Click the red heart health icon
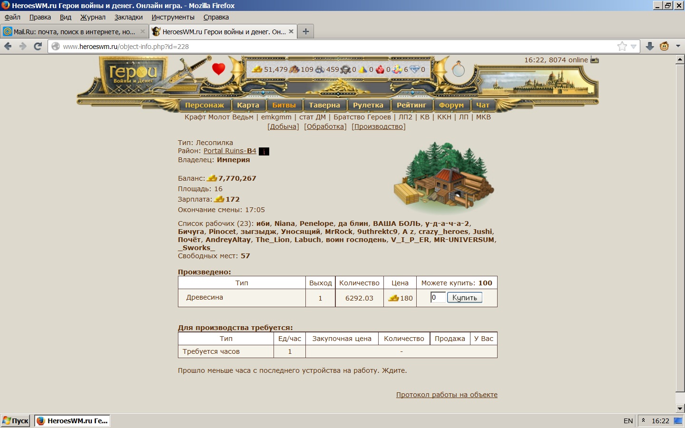The height and width of the screenshot is (428, 685). pyautogui.click(x=218, y=69)
